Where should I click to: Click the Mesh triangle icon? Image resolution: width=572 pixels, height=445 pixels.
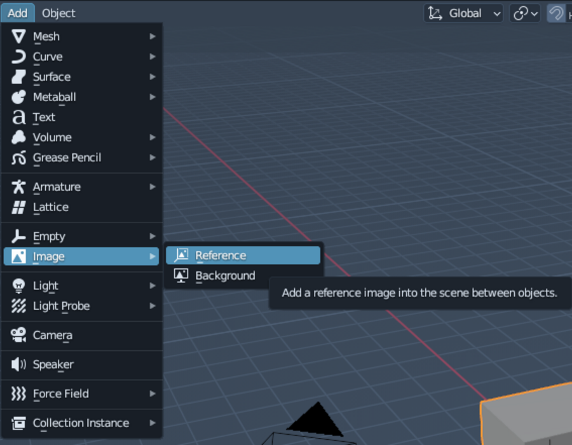pyautogui.click(x=18, y=36)
